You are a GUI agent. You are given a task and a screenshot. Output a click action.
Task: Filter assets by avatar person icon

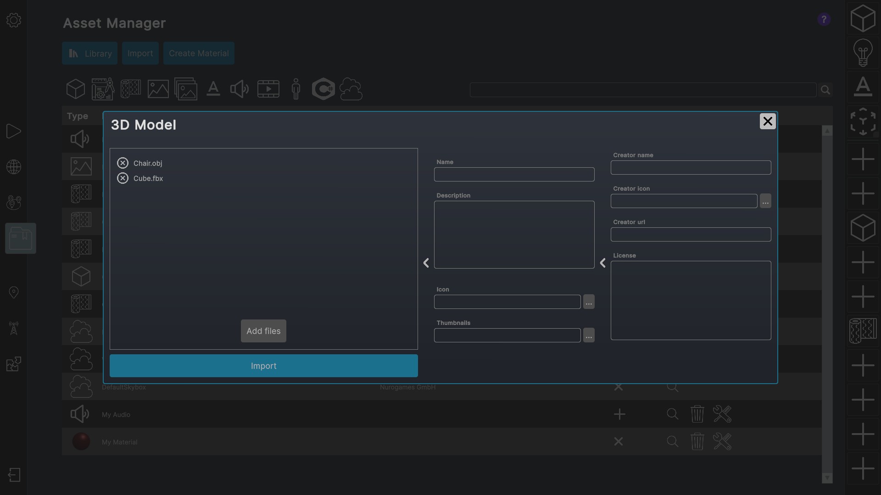click(x=296, y=89)
